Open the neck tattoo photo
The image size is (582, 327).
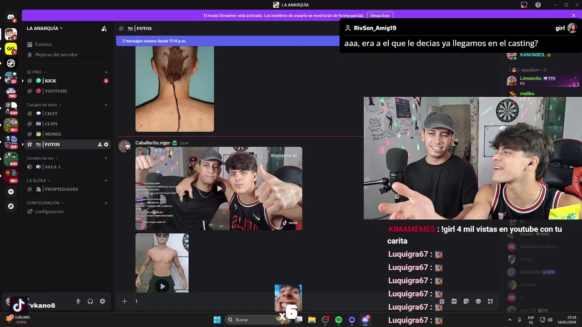tap(175, 89)
